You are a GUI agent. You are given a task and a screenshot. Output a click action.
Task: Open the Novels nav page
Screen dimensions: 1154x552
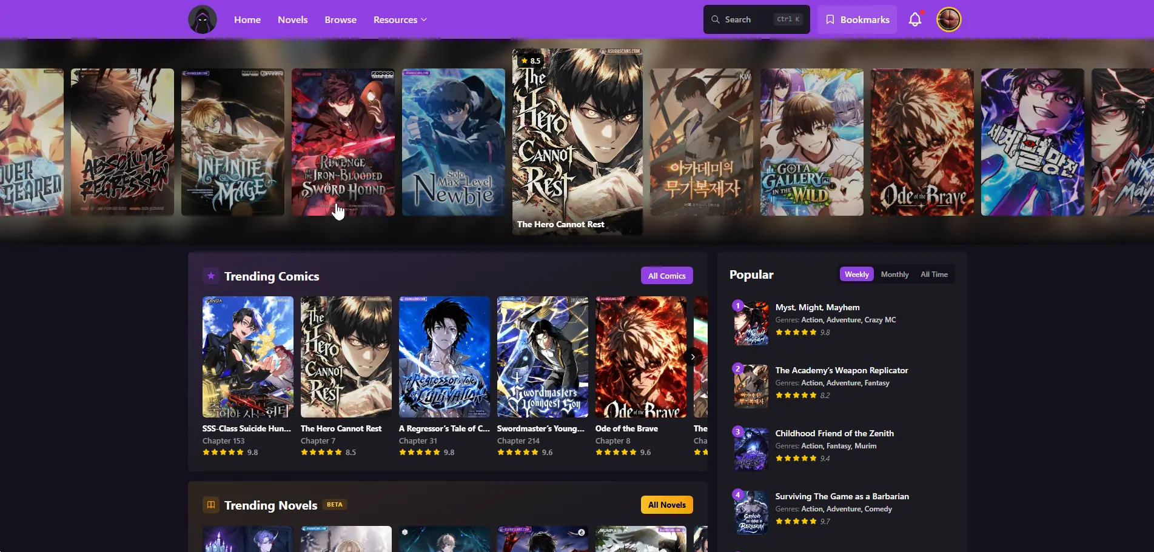pos(293,19)
